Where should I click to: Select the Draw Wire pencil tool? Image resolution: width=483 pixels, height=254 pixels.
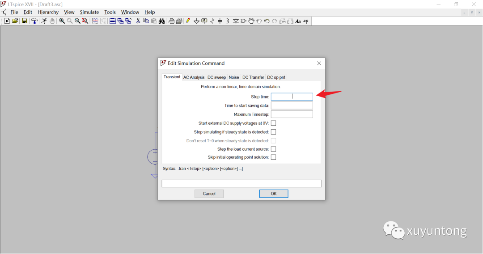pos(189,21)
